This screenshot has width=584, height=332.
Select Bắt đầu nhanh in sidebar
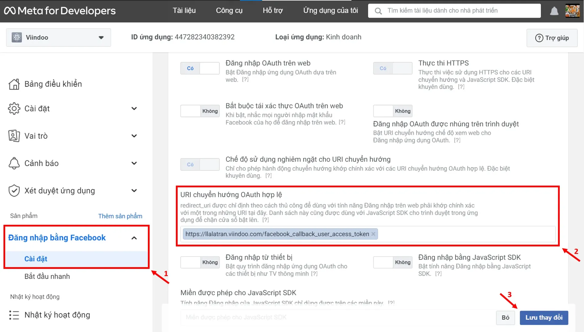(47, 276)
